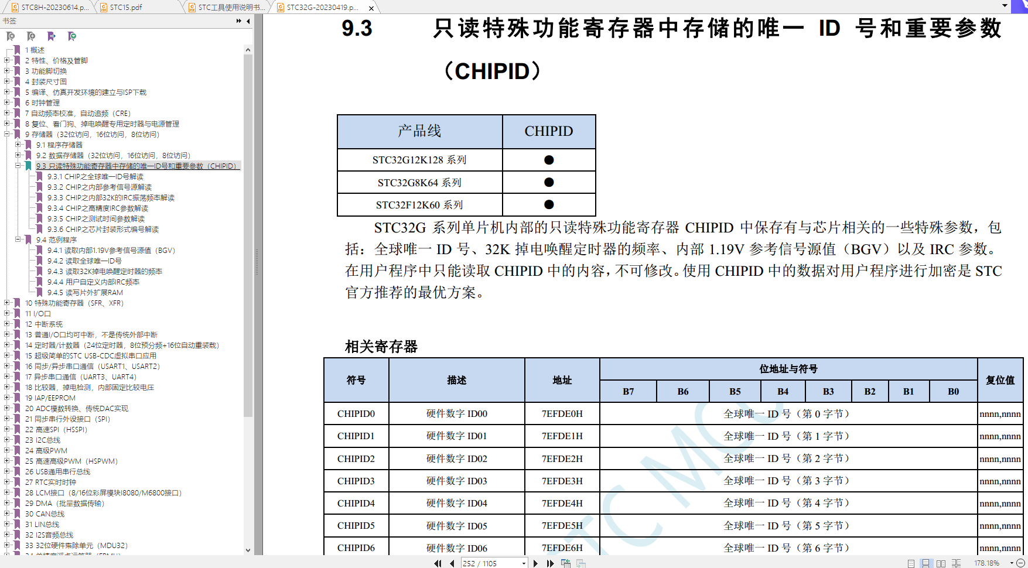1028x568 pixels.
Task: Click the bookmarks scrollbar up arrow
Action: click(x=248, y=50)
